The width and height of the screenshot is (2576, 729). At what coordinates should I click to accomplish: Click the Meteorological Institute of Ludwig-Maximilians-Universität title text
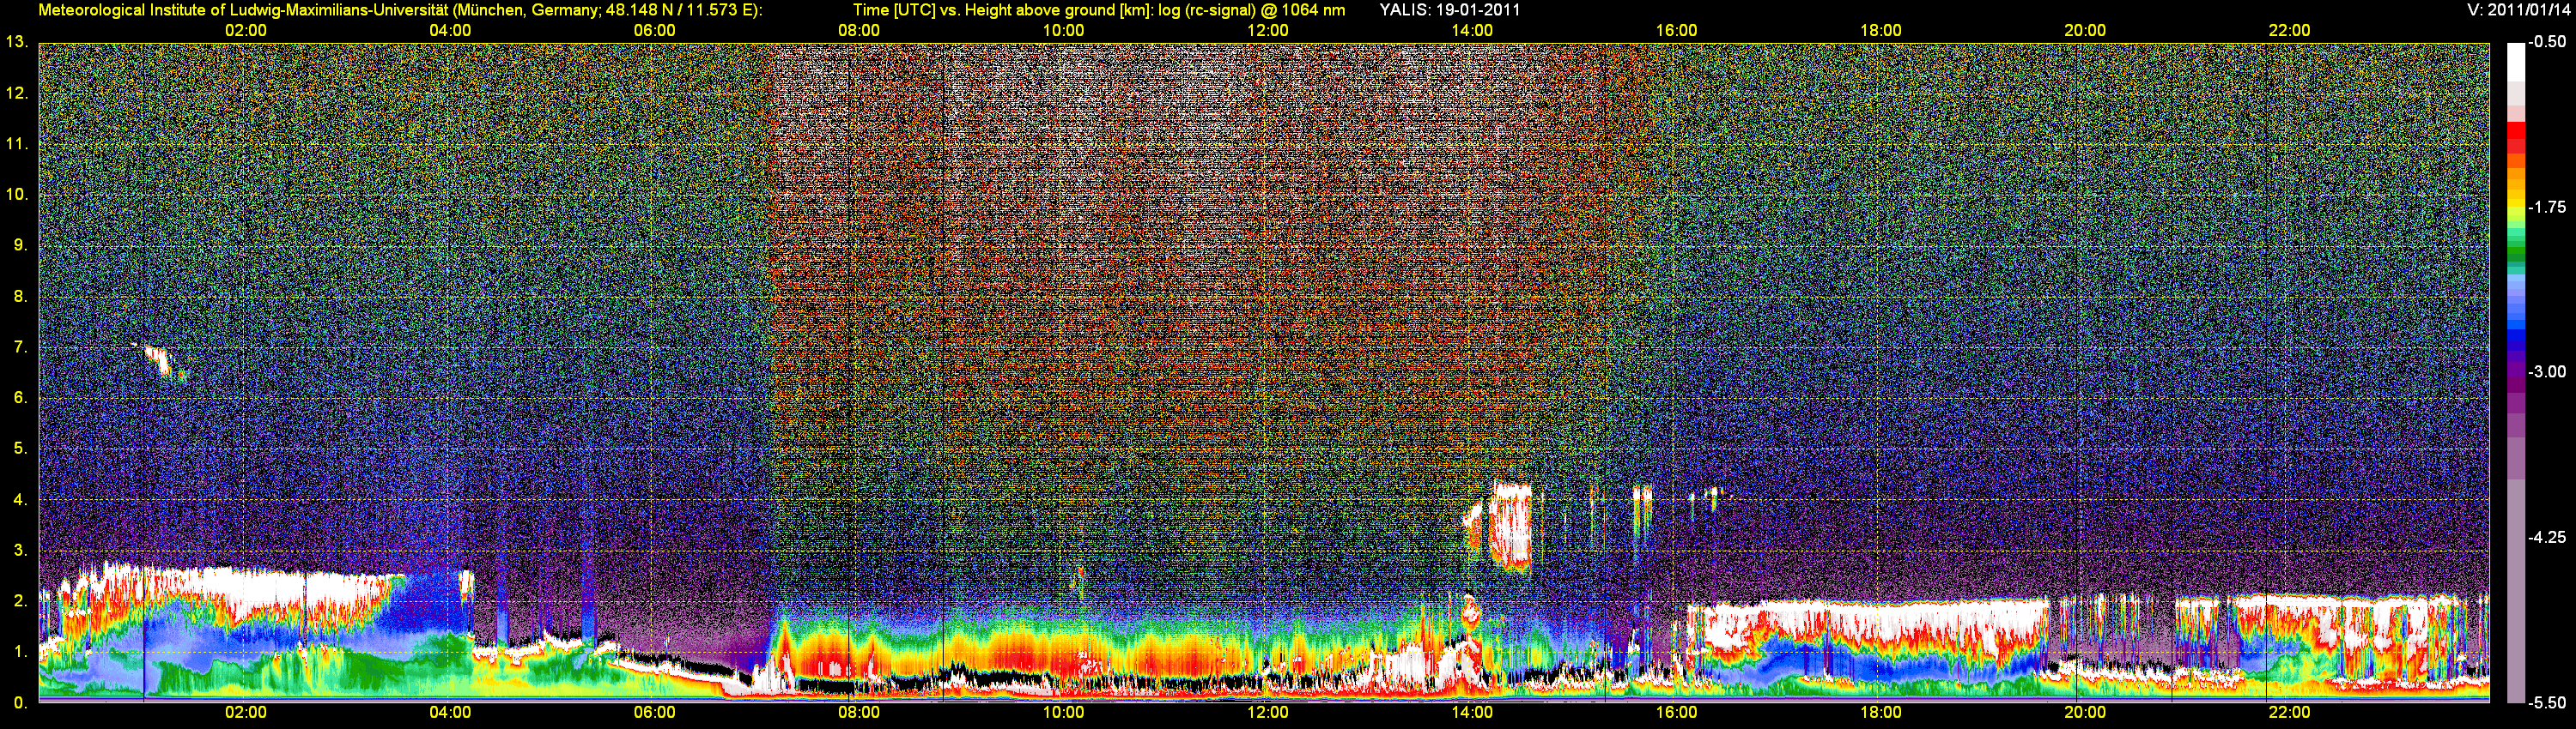click(400, 10)
